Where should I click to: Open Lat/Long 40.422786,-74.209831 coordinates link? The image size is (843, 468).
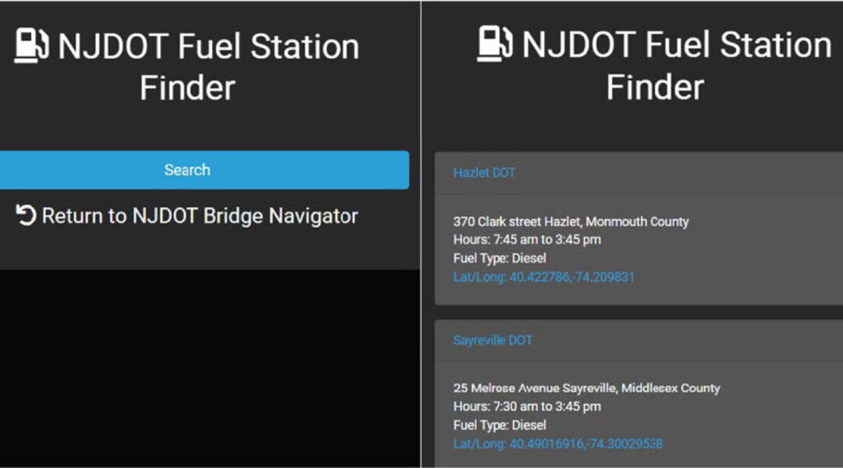pyautogui.click(x=543, y=277)
